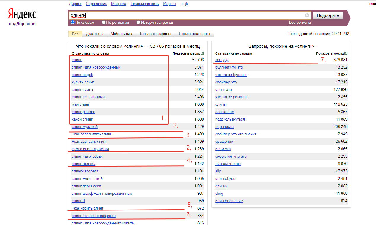The width and height of the screenshot is (376, 225).
Task: Select 'История запросов' radio button
Action: (138, 22)
